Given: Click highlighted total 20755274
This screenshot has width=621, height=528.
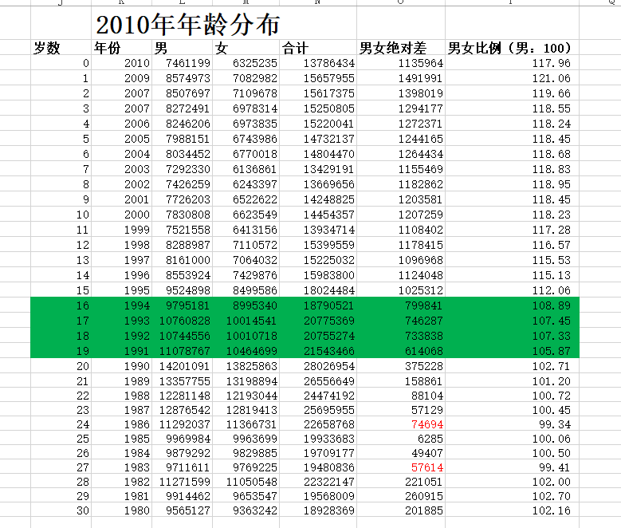Looking at the screenshot, I should point(329,336).
